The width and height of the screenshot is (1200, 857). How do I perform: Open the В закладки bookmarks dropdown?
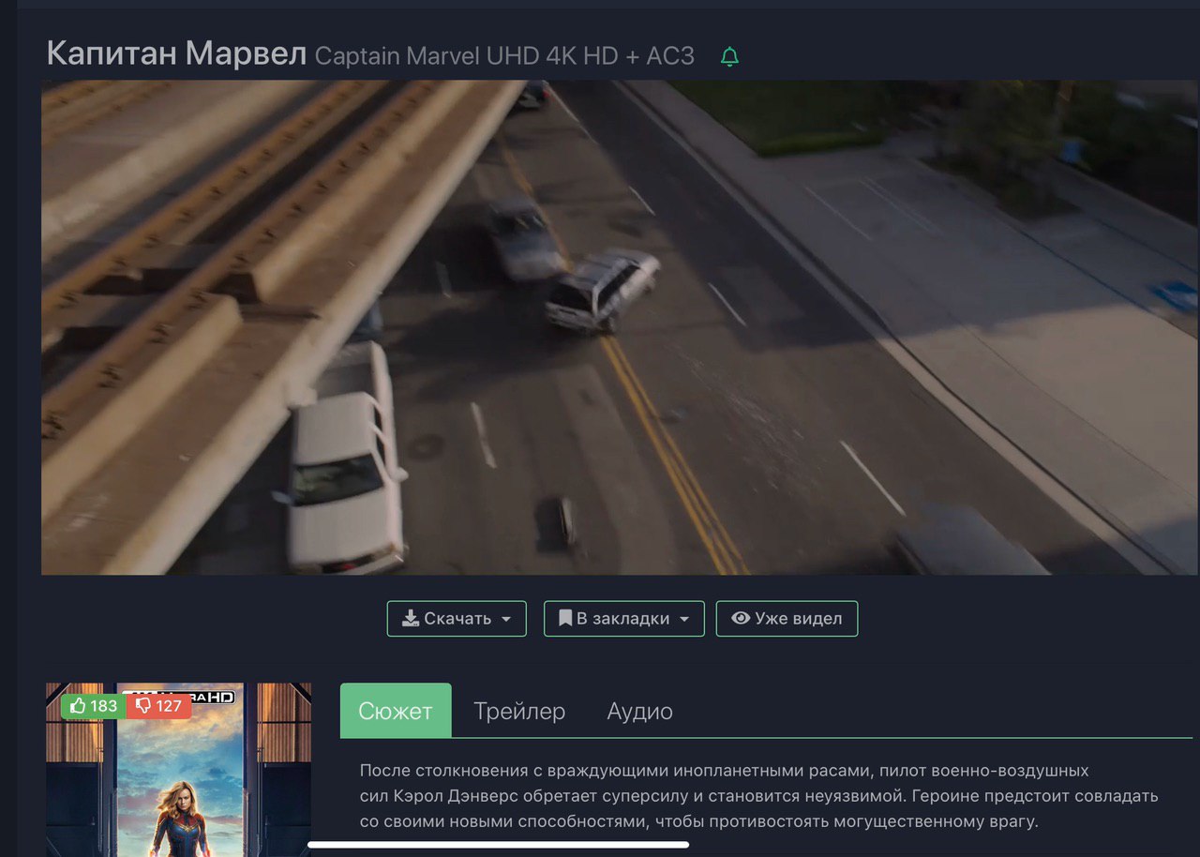pos(624,619)
